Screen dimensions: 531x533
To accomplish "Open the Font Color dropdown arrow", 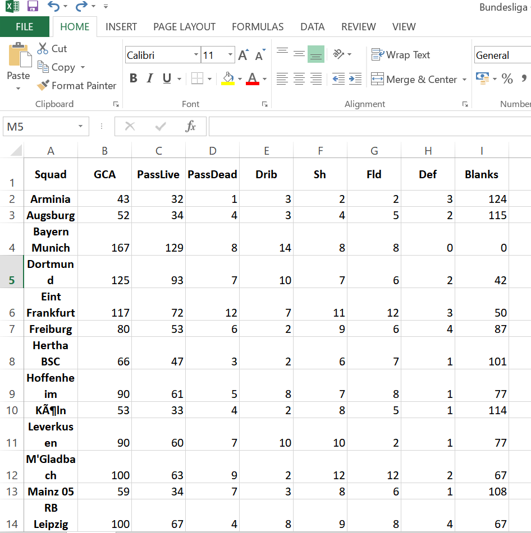I will 264,79.
